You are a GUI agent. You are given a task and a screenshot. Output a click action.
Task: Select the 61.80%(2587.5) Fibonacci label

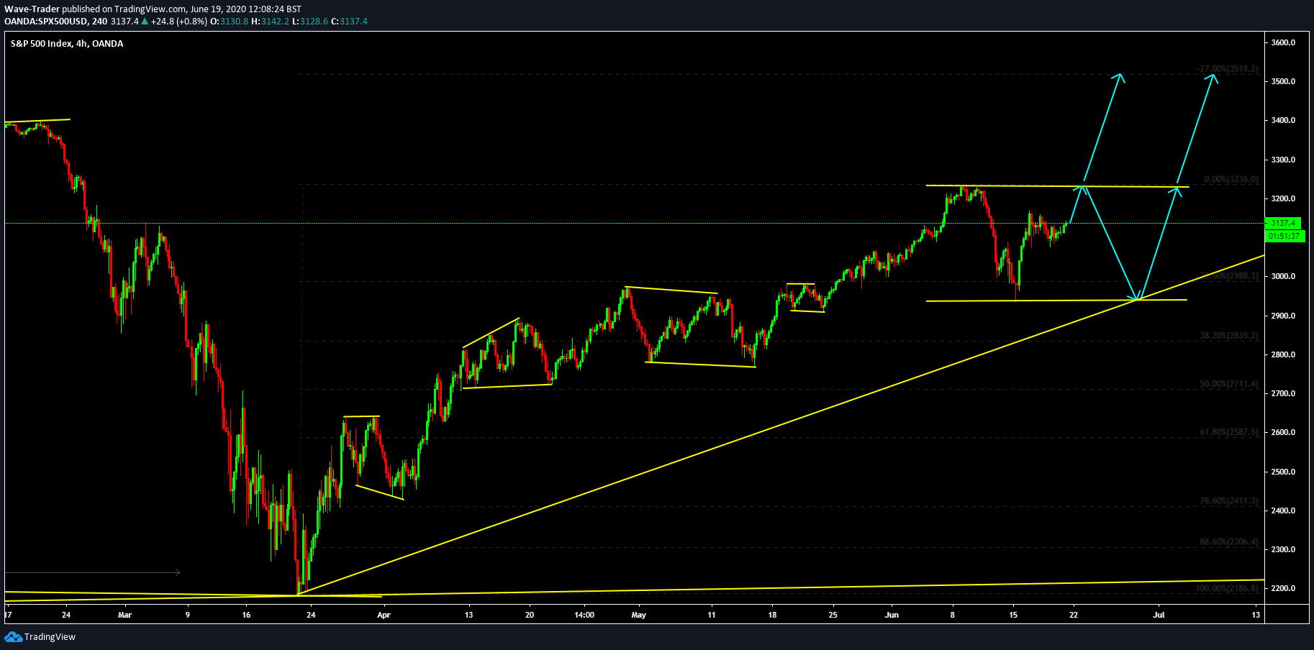point(1229,432)
